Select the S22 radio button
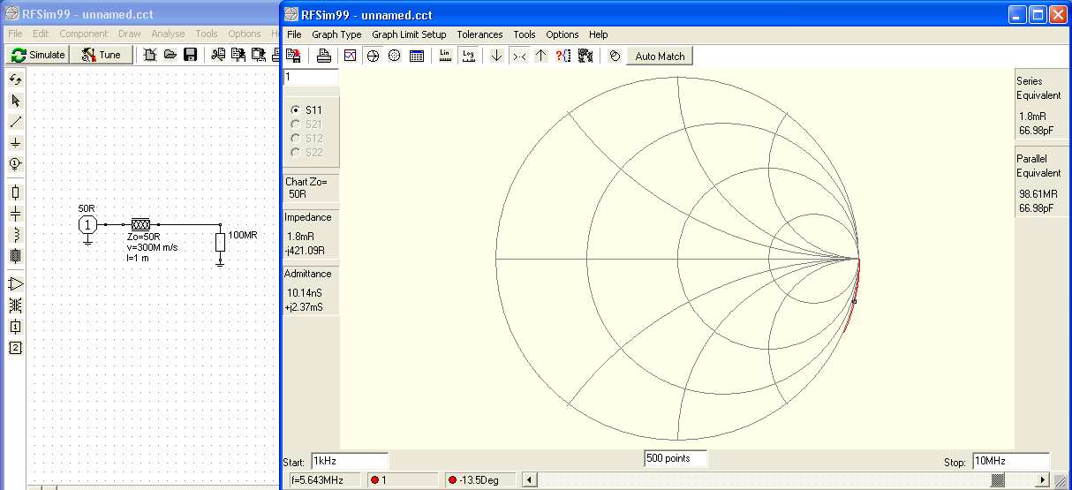Screen dimensions: 1072x490 pos(296,153)
